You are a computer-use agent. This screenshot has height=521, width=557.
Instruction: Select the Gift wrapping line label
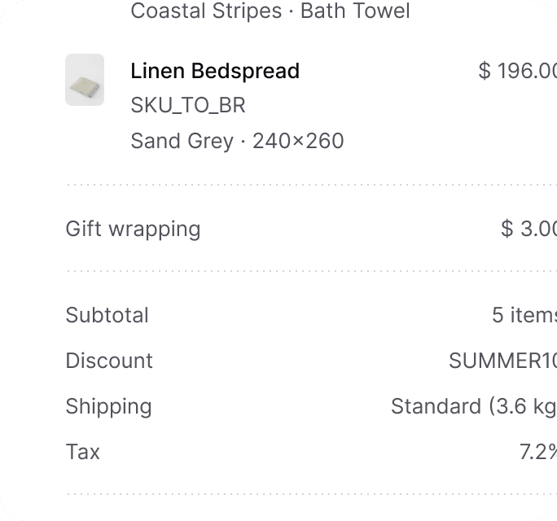[x=134, y=229]
